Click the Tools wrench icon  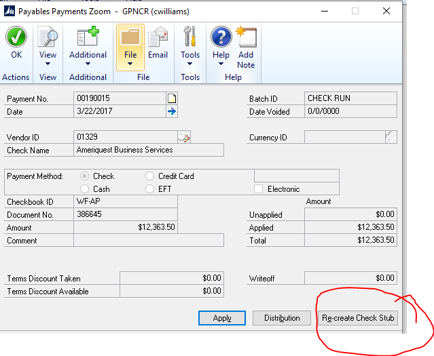point(190,38)
